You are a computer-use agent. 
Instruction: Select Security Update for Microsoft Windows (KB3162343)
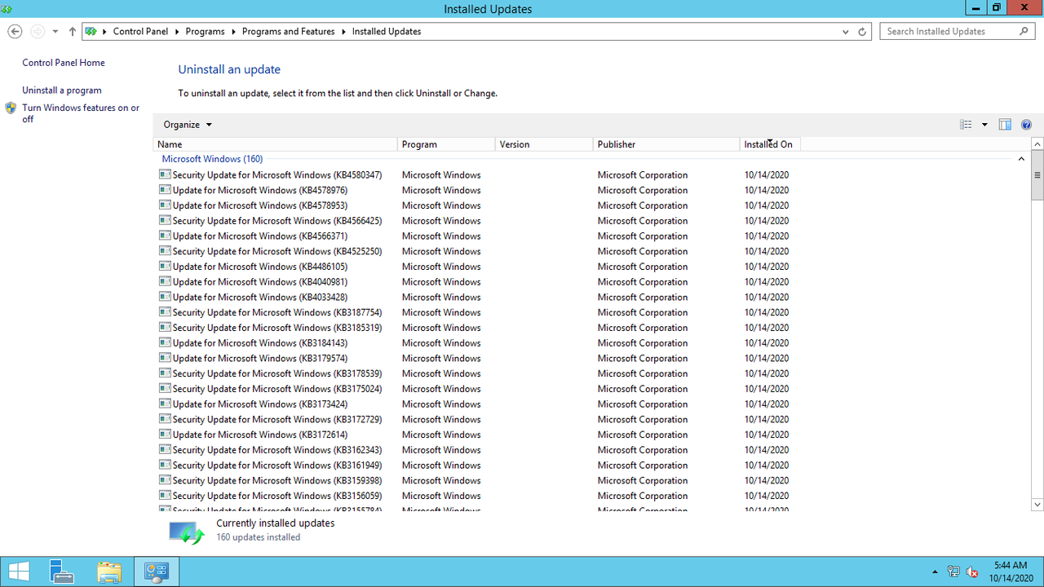277,450
